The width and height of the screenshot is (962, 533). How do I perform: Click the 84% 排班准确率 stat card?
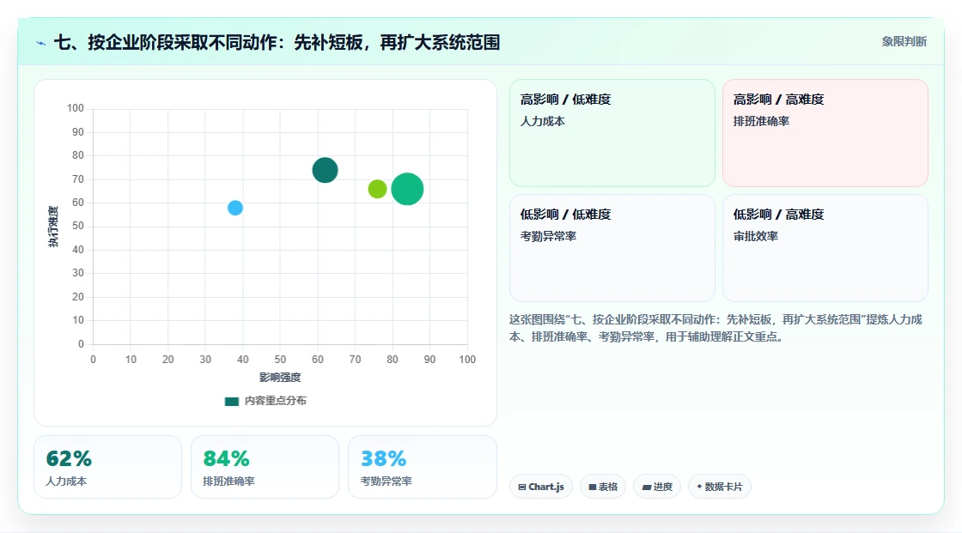[x=265, y=467]
